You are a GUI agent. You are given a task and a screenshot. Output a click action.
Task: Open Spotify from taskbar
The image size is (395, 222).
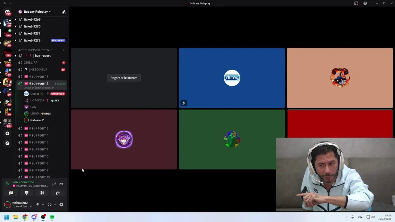click(52, 217)
